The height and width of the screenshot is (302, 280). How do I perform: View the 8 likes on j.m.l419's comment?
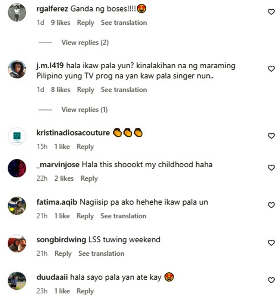(x=60, y=90)
